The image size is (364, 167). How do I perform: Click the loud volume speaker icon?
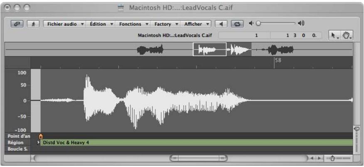coord(301,23)
